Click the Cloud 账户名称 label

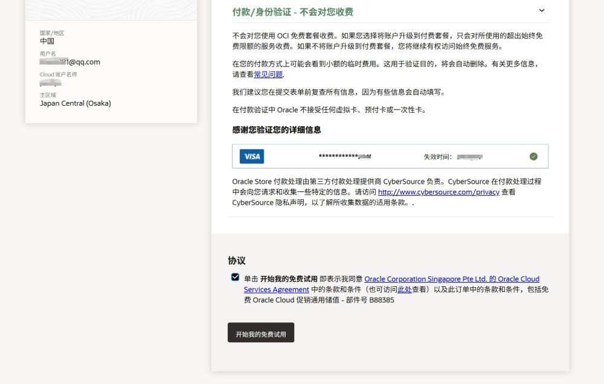[58, 74]
